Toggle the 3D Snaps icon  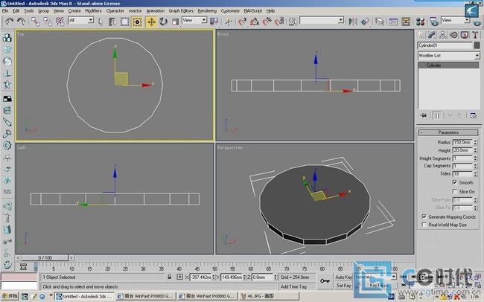click(243, 22)
